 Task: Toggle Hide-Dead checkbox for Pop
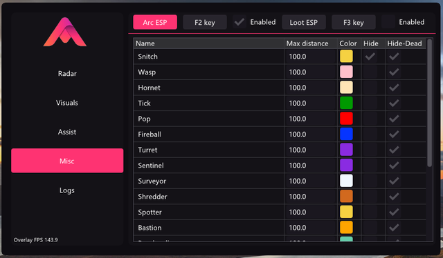click(394, 119)
